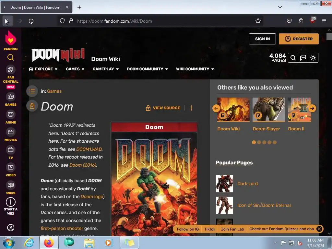Open the Games category link
Image resolution: width=332 pixels, height=249 pixels.
point(54,91)
